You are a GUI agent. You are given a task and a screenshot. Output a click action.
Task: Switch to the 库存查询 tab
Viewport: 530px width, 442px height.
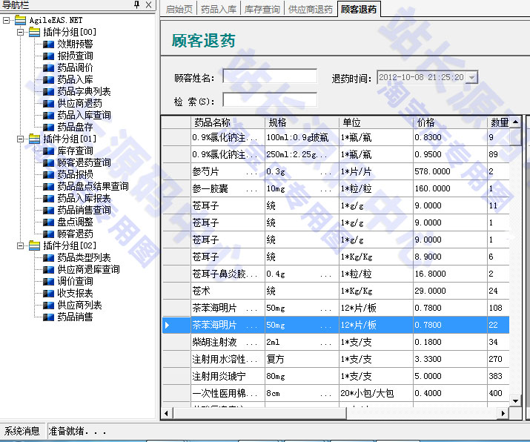[x=262, y=10]
